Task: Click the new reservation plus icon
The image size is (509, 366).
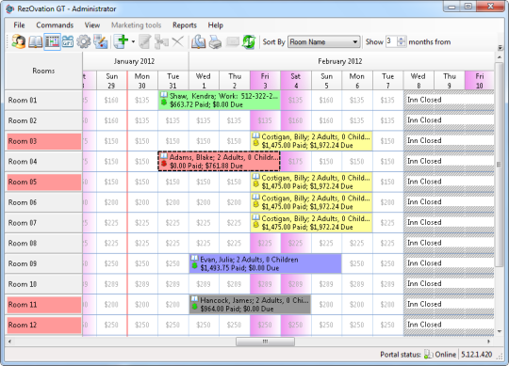Action: [x=121, y=41]
